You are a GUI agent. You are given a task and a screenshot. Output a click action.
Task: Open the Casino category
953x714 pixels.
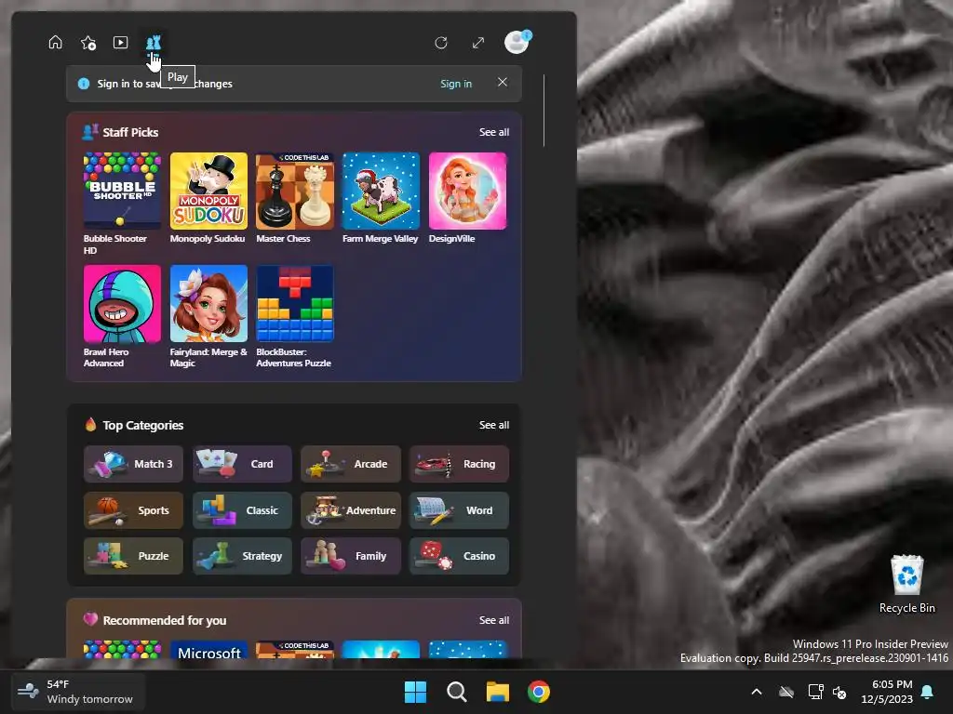point(459,556)
